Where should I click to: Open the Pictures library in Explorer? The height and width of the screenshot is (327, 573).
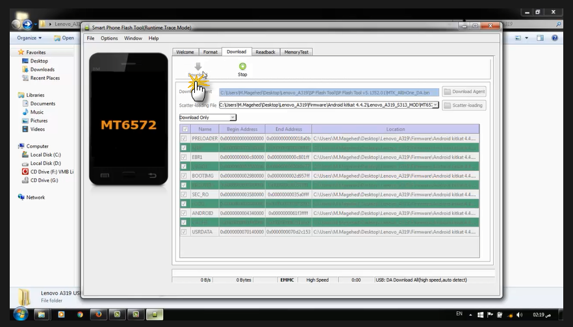coord(39,120)
